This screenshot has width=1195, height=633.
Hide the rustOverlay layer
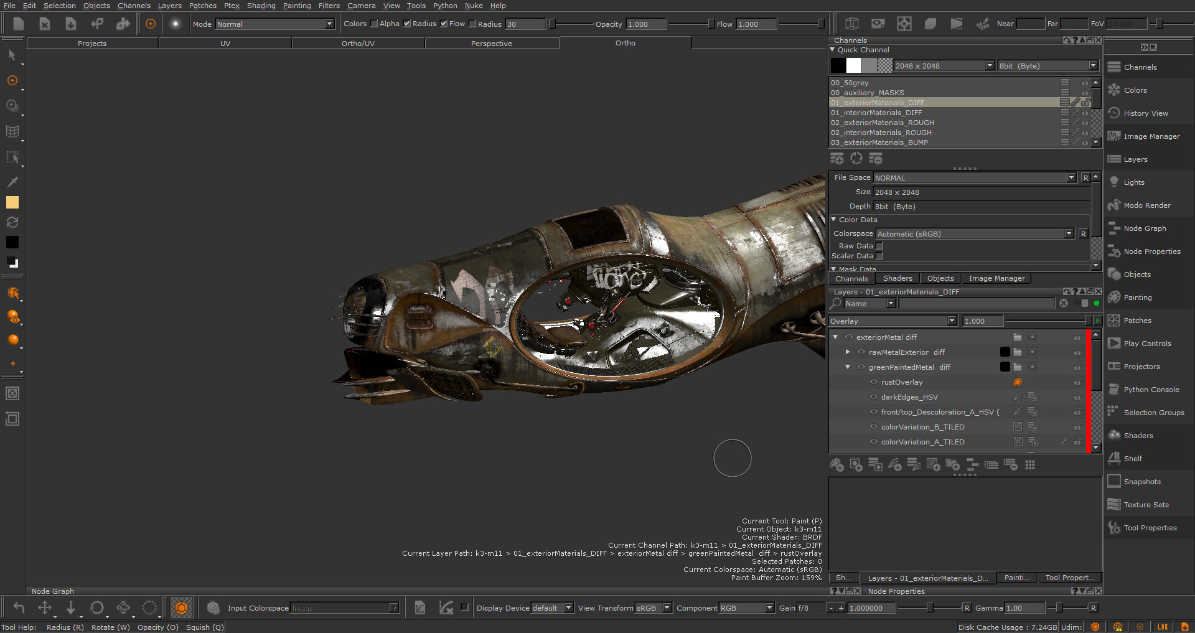coord(874,382)
